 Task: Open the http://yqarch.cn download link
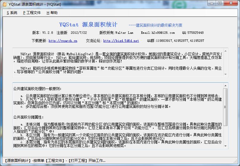pyautogui.click(x=63, y=41)
